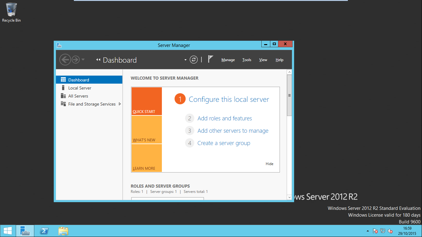Click the All Servers icon

pyautogui.click(x=63, y=96)
